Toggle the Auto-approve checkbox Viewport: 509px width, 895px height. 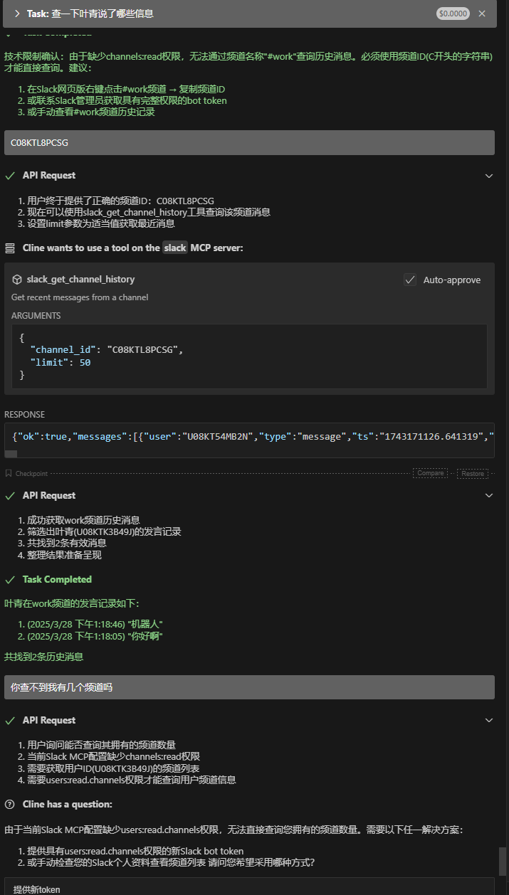(410, 280)
